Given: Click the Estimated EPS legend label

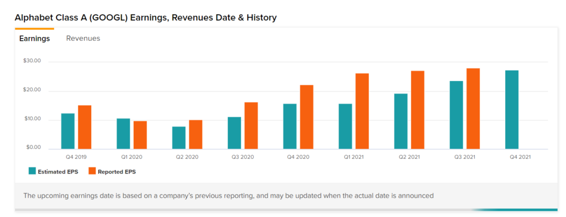Looking at the screenshot, I should (x=57, y=172).
